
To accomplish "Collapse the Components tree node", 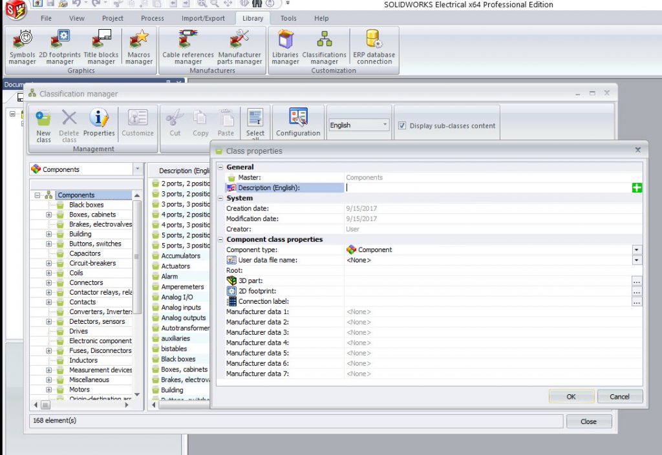I will click(37, 195).
